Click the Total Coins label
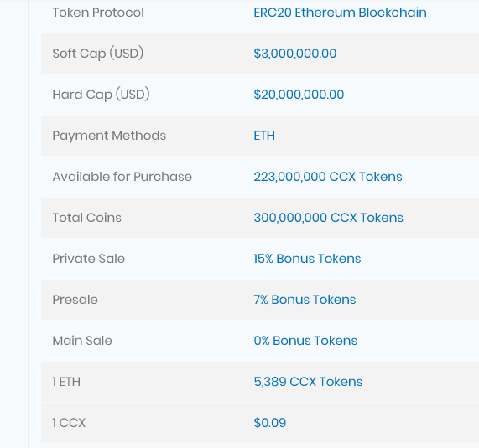The image size is (479, 448). pyautogui.click(x=86, y=218)
